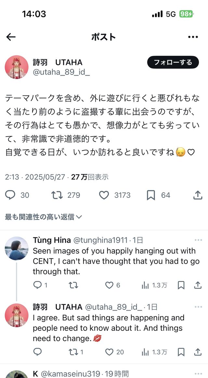208x378 pixels.
Task: Open the three-dots menu beside ポスト title
Action: tap(193, 37)
